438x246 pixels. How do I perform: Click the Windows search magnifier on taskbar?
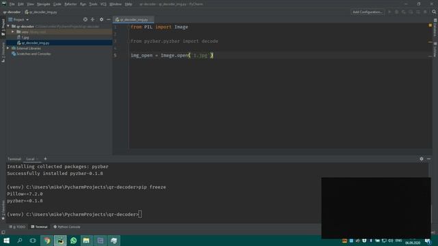point(20,241)
